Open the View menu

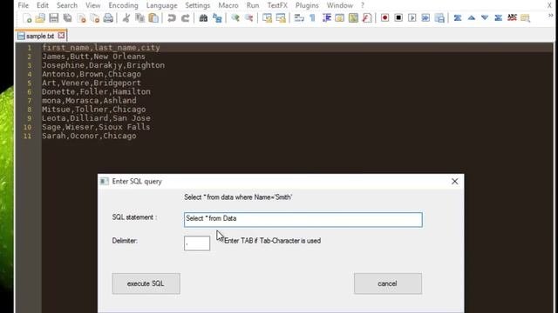click(x=93, y=5)
